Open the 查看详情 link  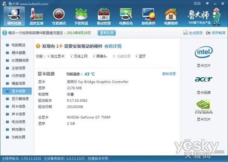pyautogui.click(x=113, y=46)
